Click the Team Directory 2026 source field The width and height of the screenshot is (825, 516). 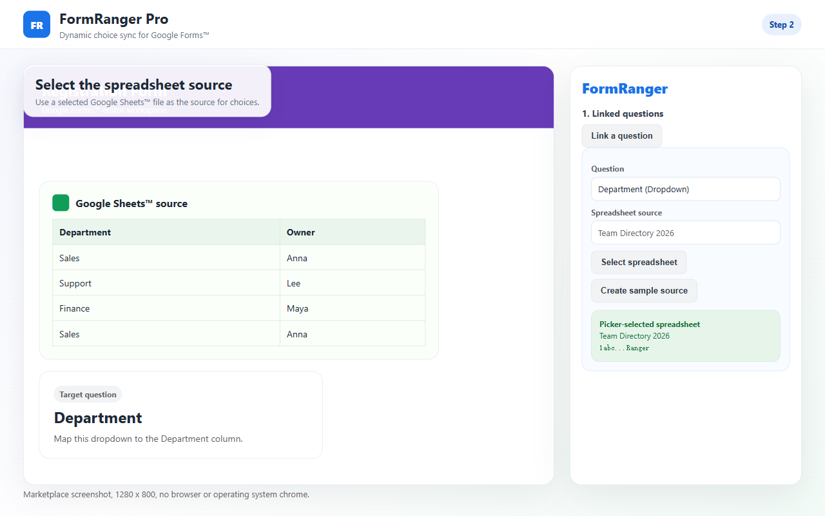click(685, 233)
